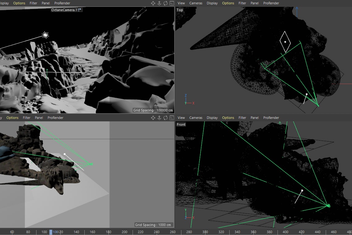Click the Cameras menu in the Front viewport

pos(196,118)
